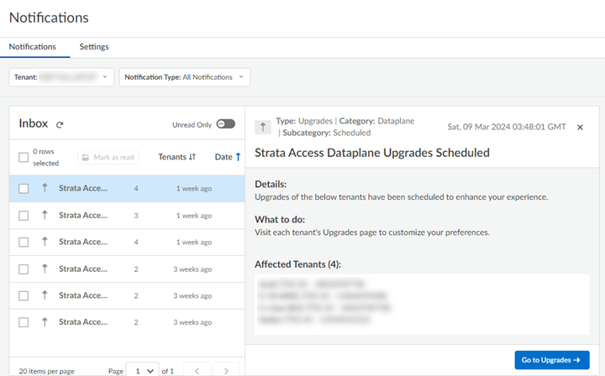Screen dimensions: 605x376
Task: Toggle the Unread Only switch
Action: (225, 124)
